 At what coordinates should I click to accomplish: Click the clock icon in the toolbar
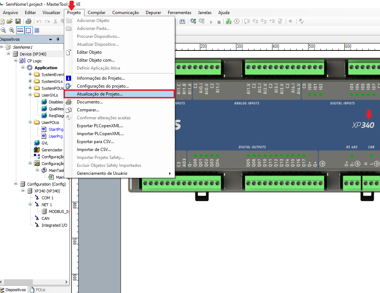tap(237, 22)
